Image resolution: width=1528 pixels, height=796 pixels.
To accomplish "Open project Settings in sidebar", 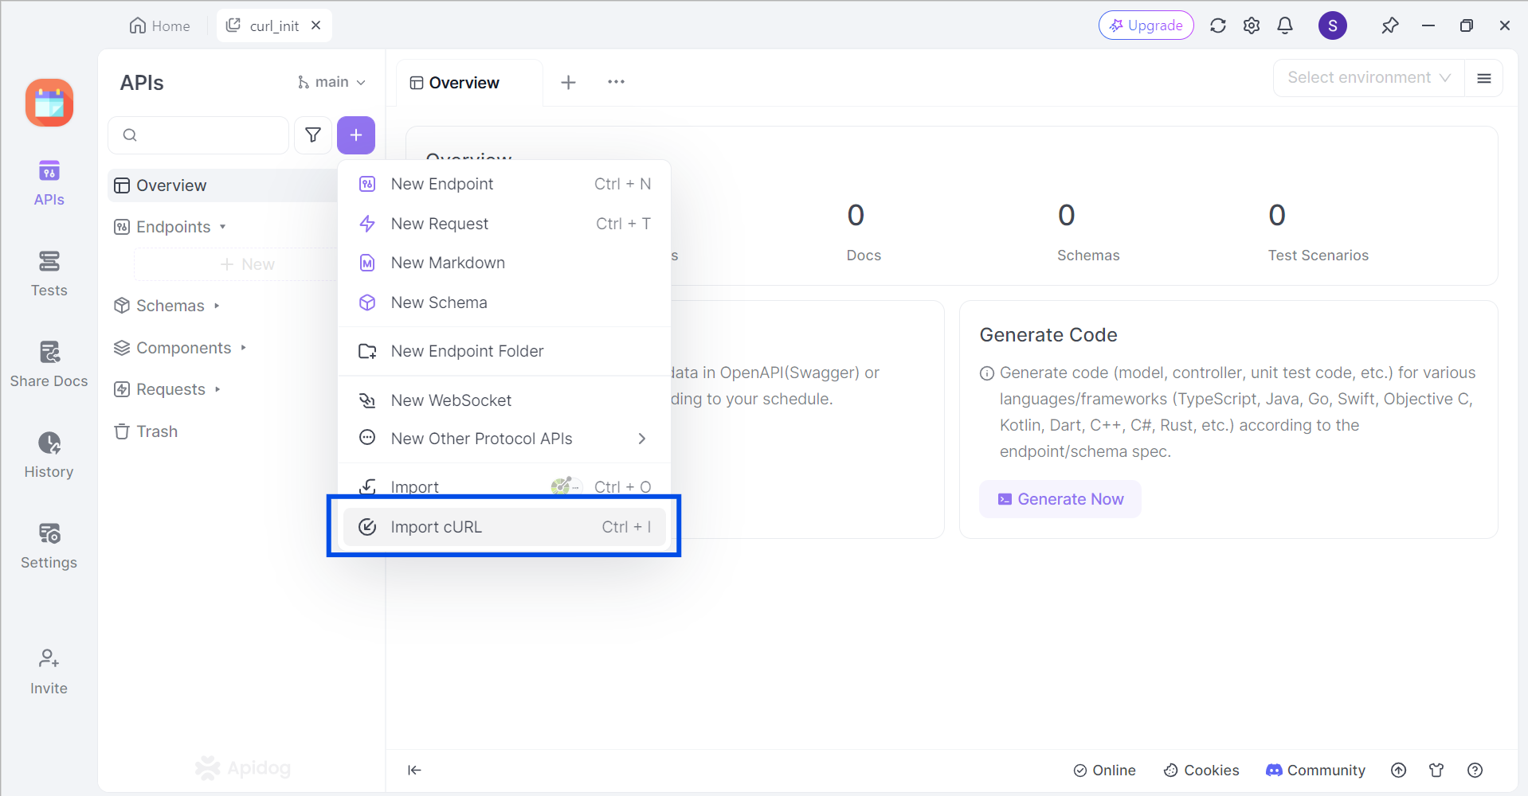I will click(x=49, y=546).
